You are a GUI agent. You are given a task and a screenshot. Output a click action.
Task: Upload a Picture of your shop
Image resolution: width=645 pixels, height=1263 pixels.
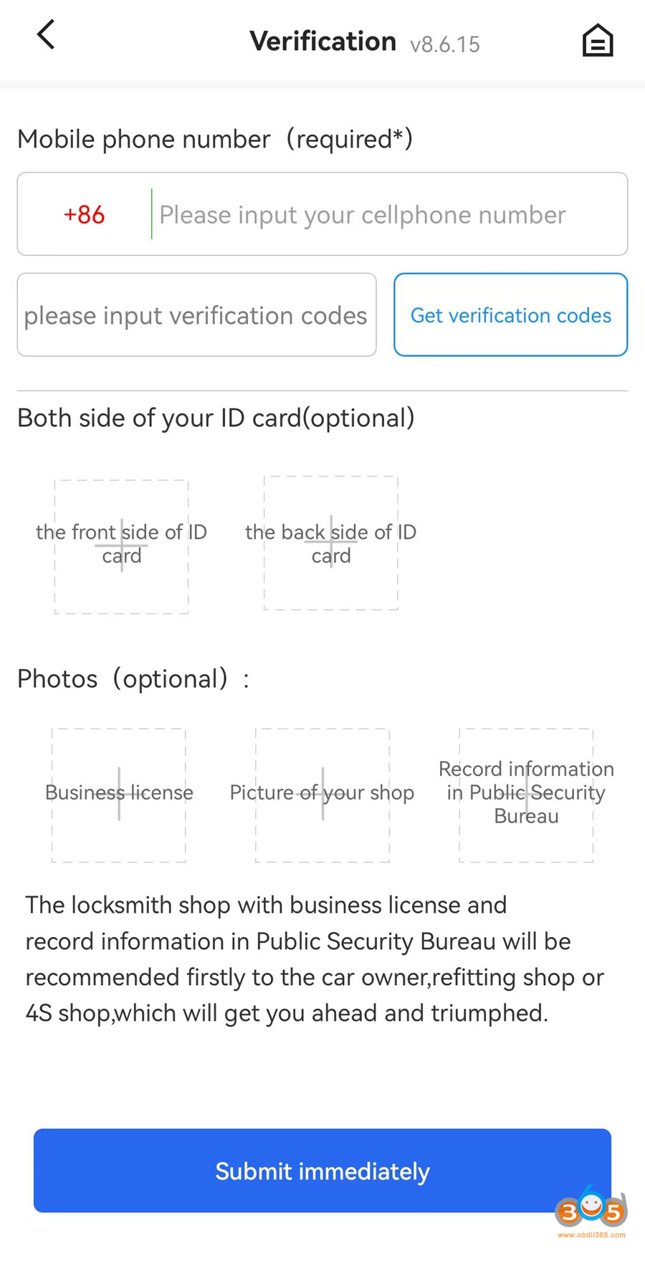(322, 794)
